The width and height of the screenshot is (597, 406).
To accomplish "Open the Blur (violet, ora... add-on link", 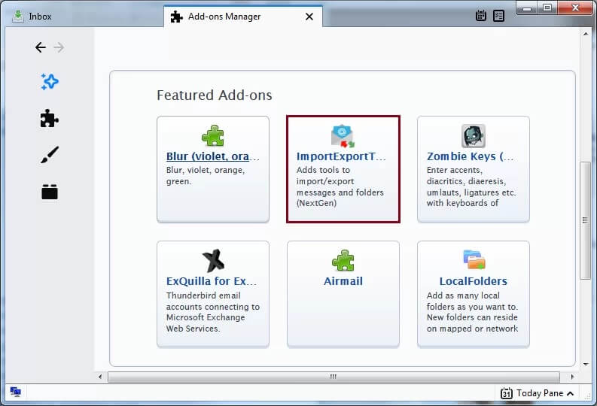I will [213, 156].
